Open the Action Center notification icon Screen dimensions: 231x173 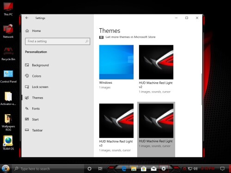tap(222, 168)
